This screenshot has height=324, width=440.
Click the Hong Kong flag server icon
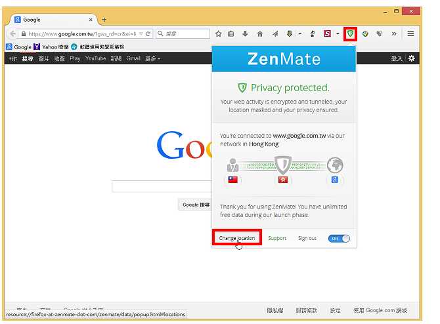[x=283, y=180]
